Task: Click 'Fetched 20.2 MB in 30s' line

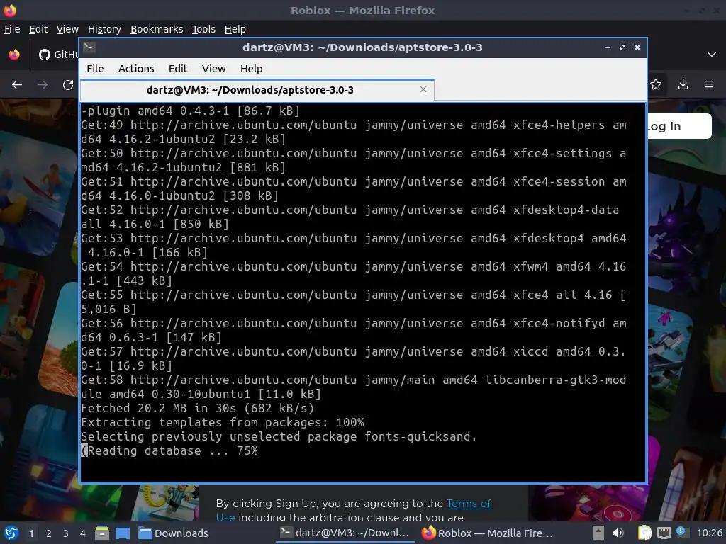Action: pyautogui.click(x=198, y=408)
